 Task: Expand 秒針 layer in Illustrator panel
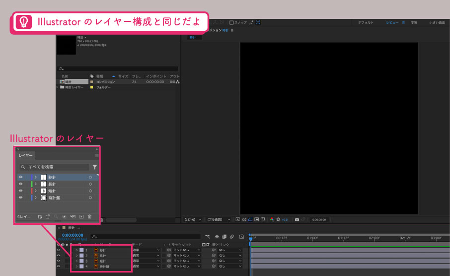[x=36, y=177]
